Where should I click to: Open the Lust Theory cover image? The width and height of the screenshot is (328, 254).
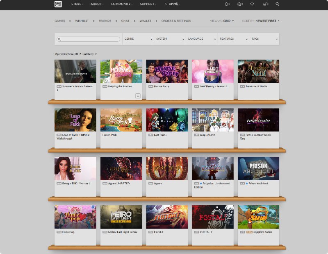coord(212,72)
